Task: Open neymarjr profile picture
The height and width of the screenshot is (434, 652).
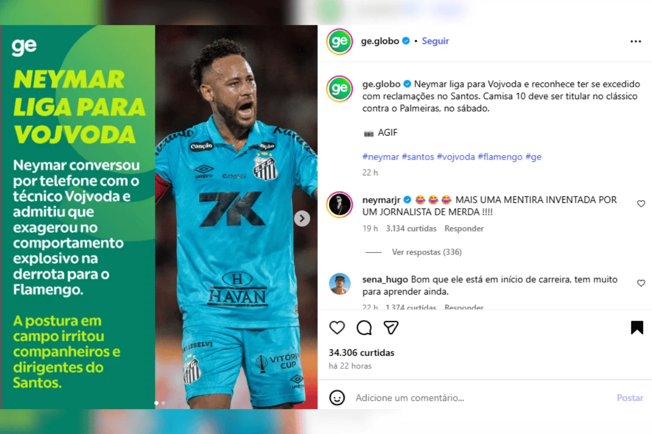Action: click(x=340, y=204)
